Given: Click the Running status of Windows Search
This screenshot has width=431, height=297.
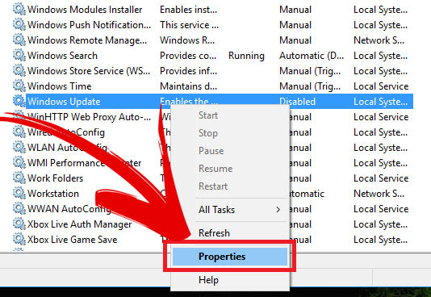Looking at the screenshot, I should (246, 56).
